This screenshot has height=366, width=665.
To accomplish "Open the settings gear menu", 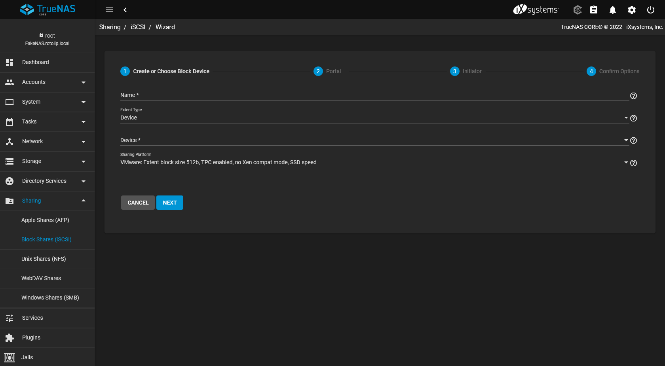I will tap(631, 9).
